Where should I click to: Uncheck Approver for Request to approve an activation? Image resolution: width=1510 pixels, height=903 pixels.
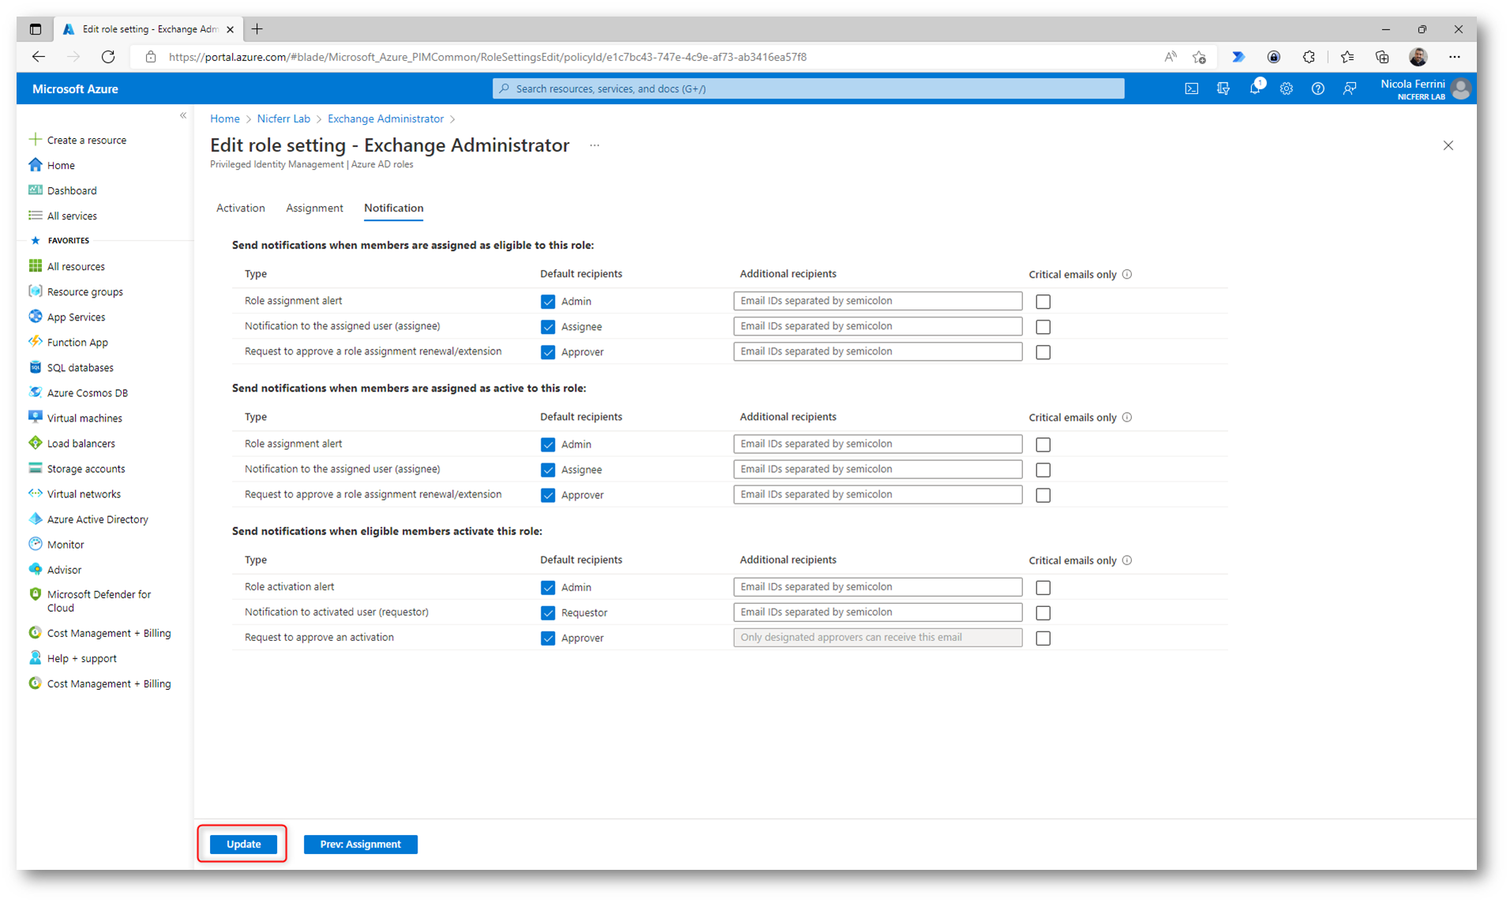(548, 638)
